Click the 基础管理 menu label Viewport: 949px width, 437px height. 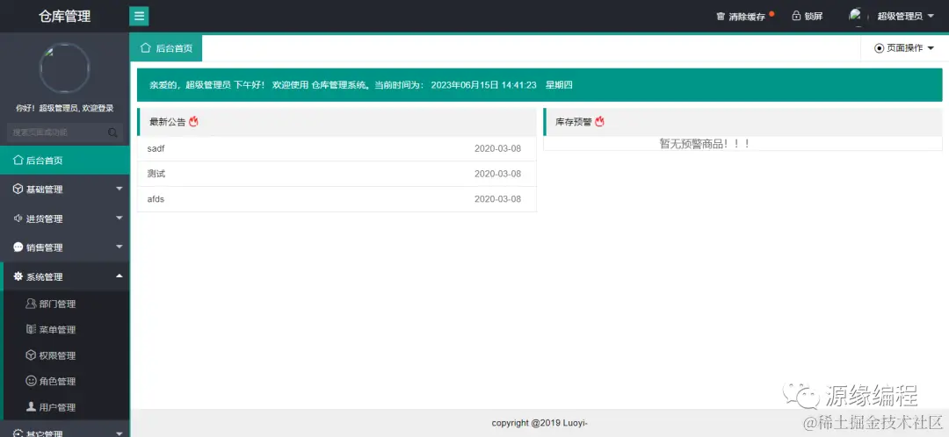(44, 190)
